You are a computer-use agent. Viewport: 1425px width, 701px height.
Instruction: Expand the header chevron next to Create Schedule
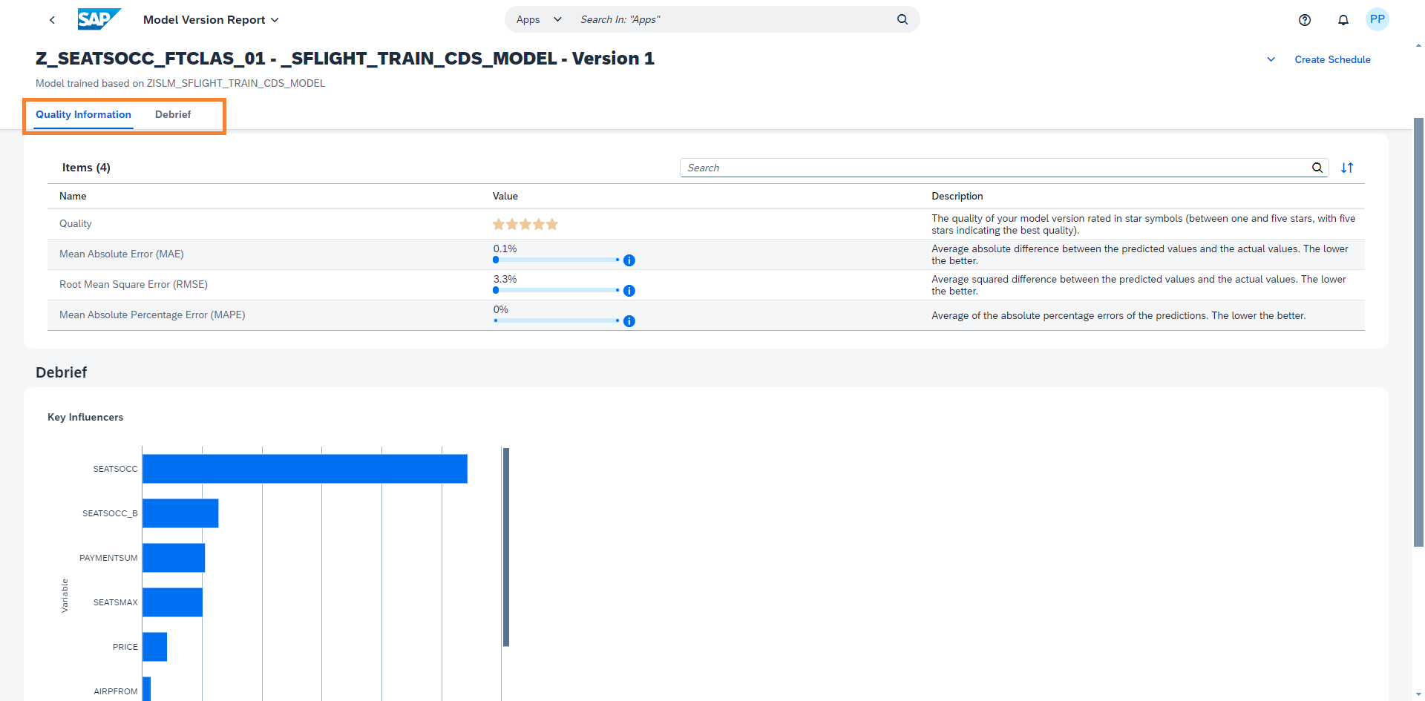[1271, 59]
